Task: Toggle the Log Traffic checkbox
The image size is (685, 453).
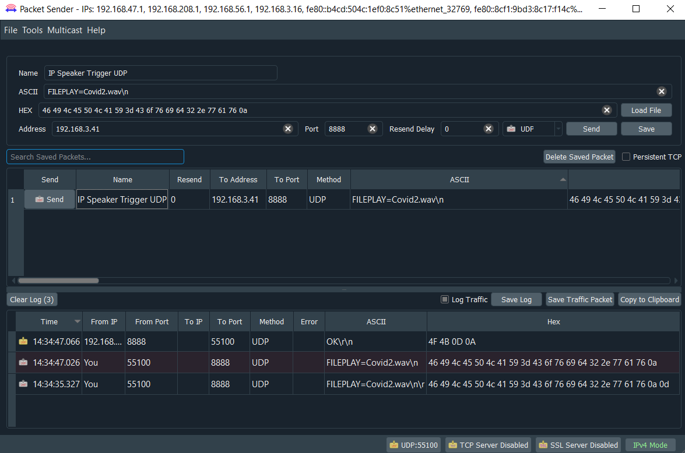Action: tap(445, 299)
